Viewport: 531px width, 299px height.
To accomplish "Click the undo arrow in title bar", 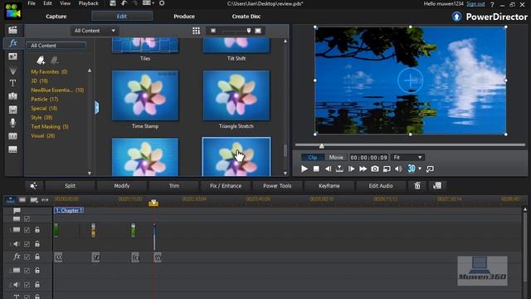I will click(x=124, y=3).
